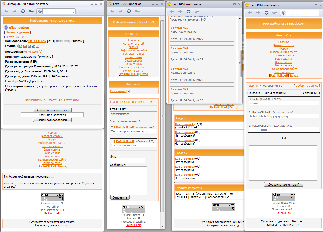Open комментарии(5) link in user info
This screenshot has height=232, width=323.
point(36,100)
